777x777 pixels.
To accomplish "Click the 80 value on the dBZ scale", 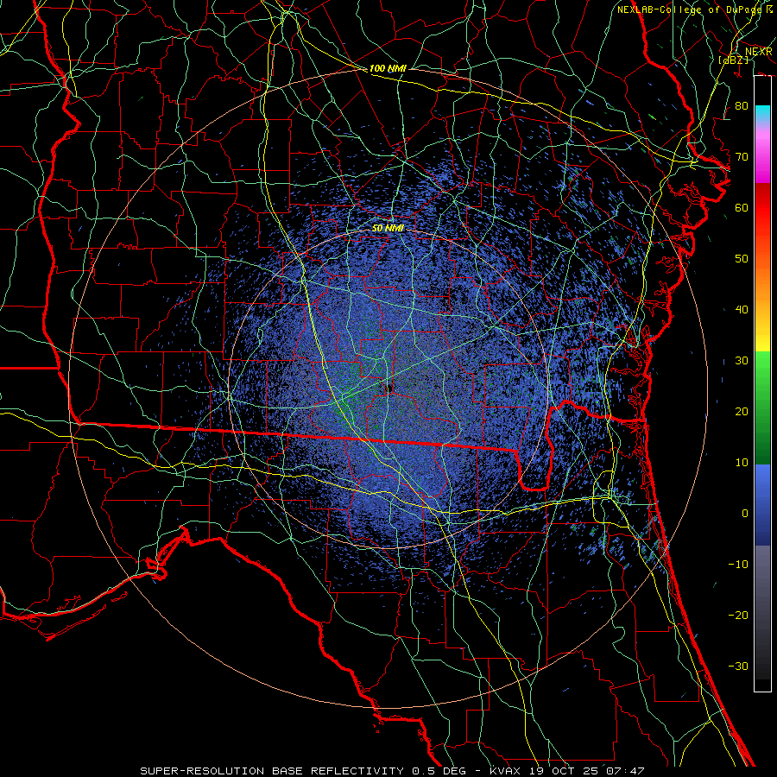I will (x=742, y=106).
